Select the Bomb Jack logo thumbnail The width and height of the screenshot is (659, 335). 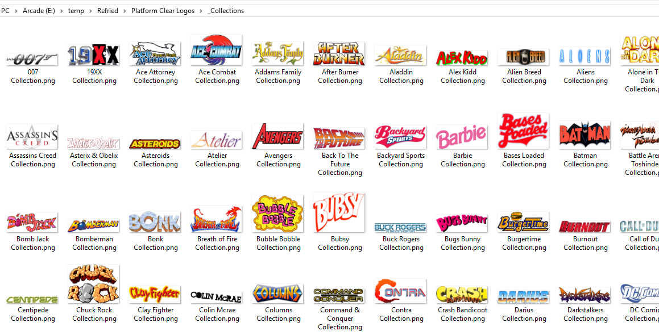coord(32,223)
